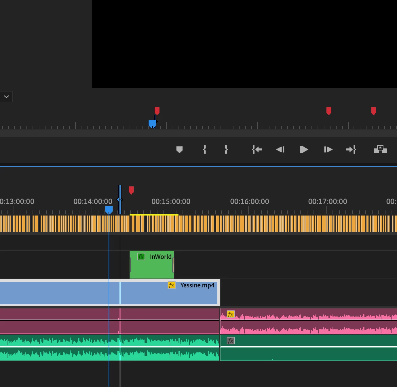Step back one frame
Screen dimensions: 397x387
pyautogui.click(x=280, y=149)
